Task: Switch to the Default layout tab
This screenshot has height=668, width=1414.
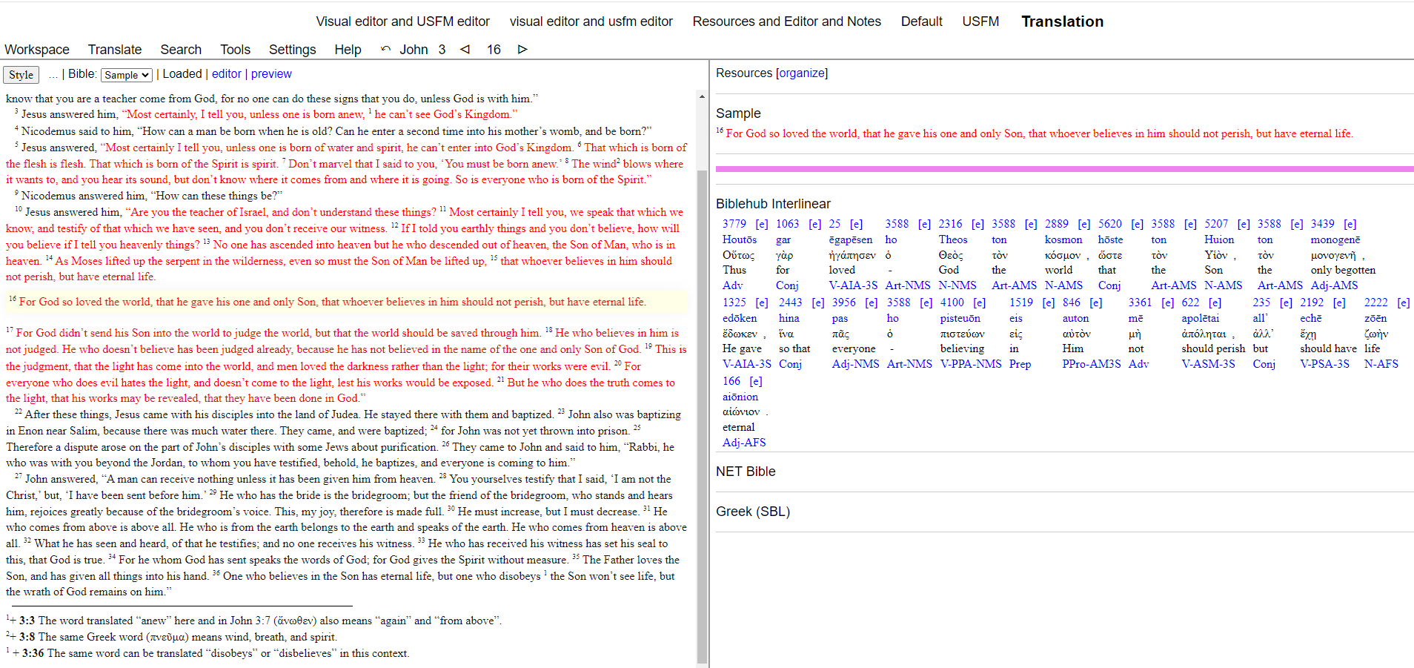Action: (x=921, y=22)
